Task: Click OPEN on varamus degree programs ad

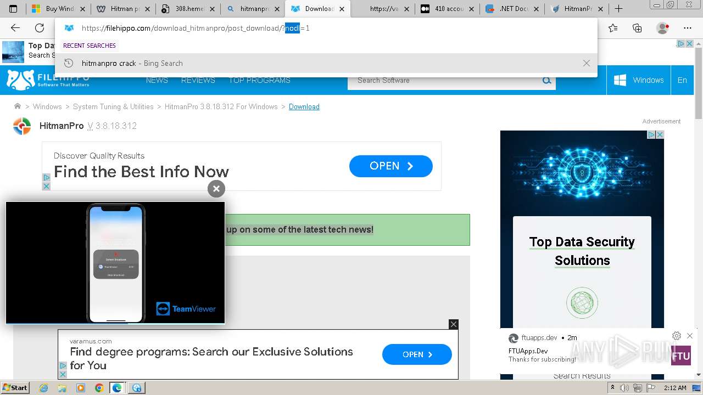Action: click(417, 354)
